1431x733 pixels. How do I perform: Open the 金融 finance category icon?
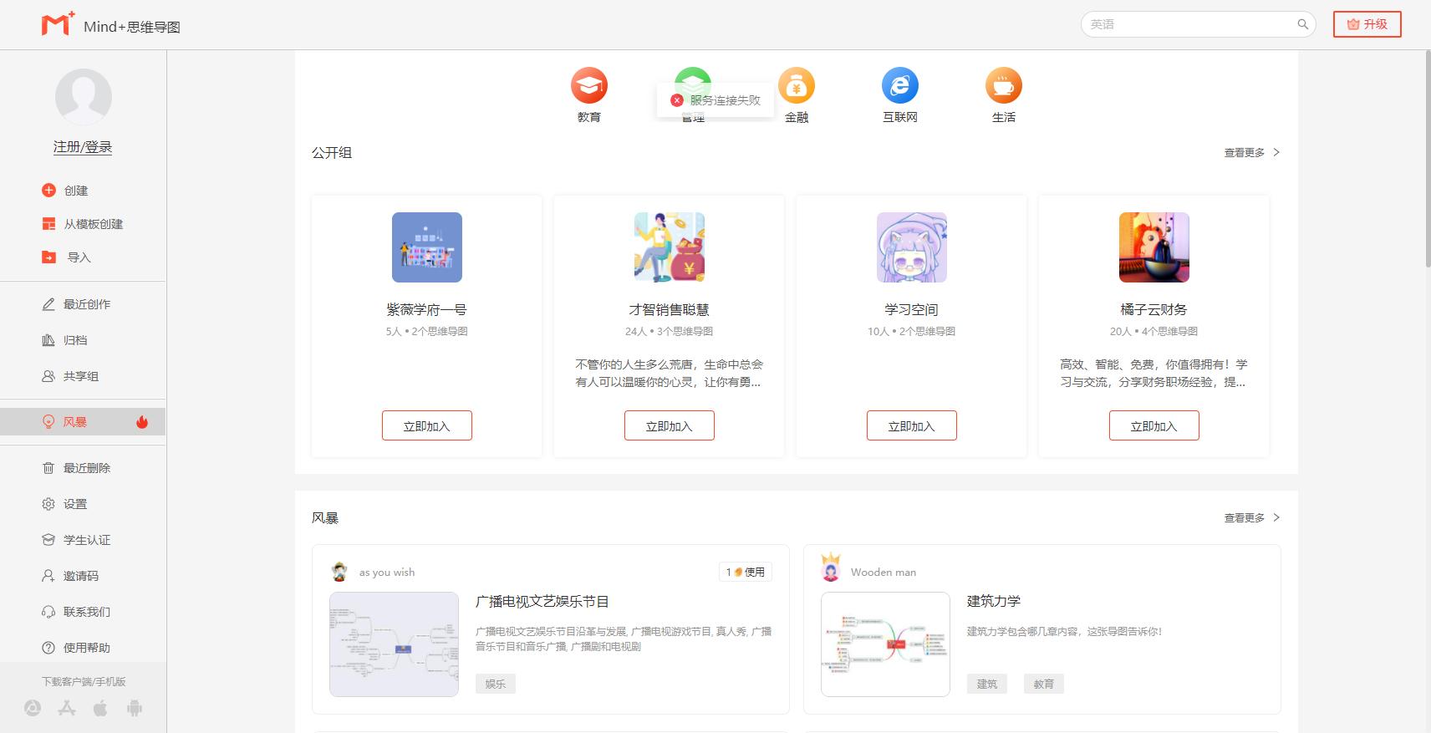tap(796, 85)
